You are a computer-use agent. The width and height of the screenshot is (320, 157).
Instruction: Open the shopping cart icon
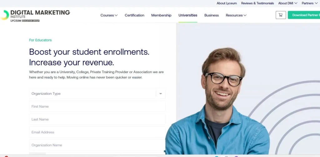point(281,15)
